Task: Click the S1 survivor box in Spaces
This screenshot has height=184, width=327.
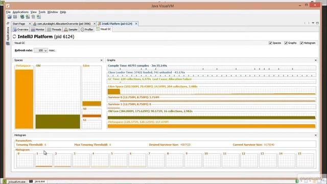Action: (x=92, y=125)
